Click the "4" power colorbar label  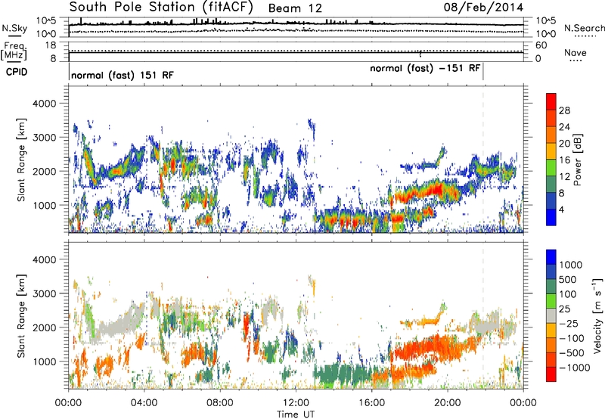pyautogui.click(x=561, y=209)
